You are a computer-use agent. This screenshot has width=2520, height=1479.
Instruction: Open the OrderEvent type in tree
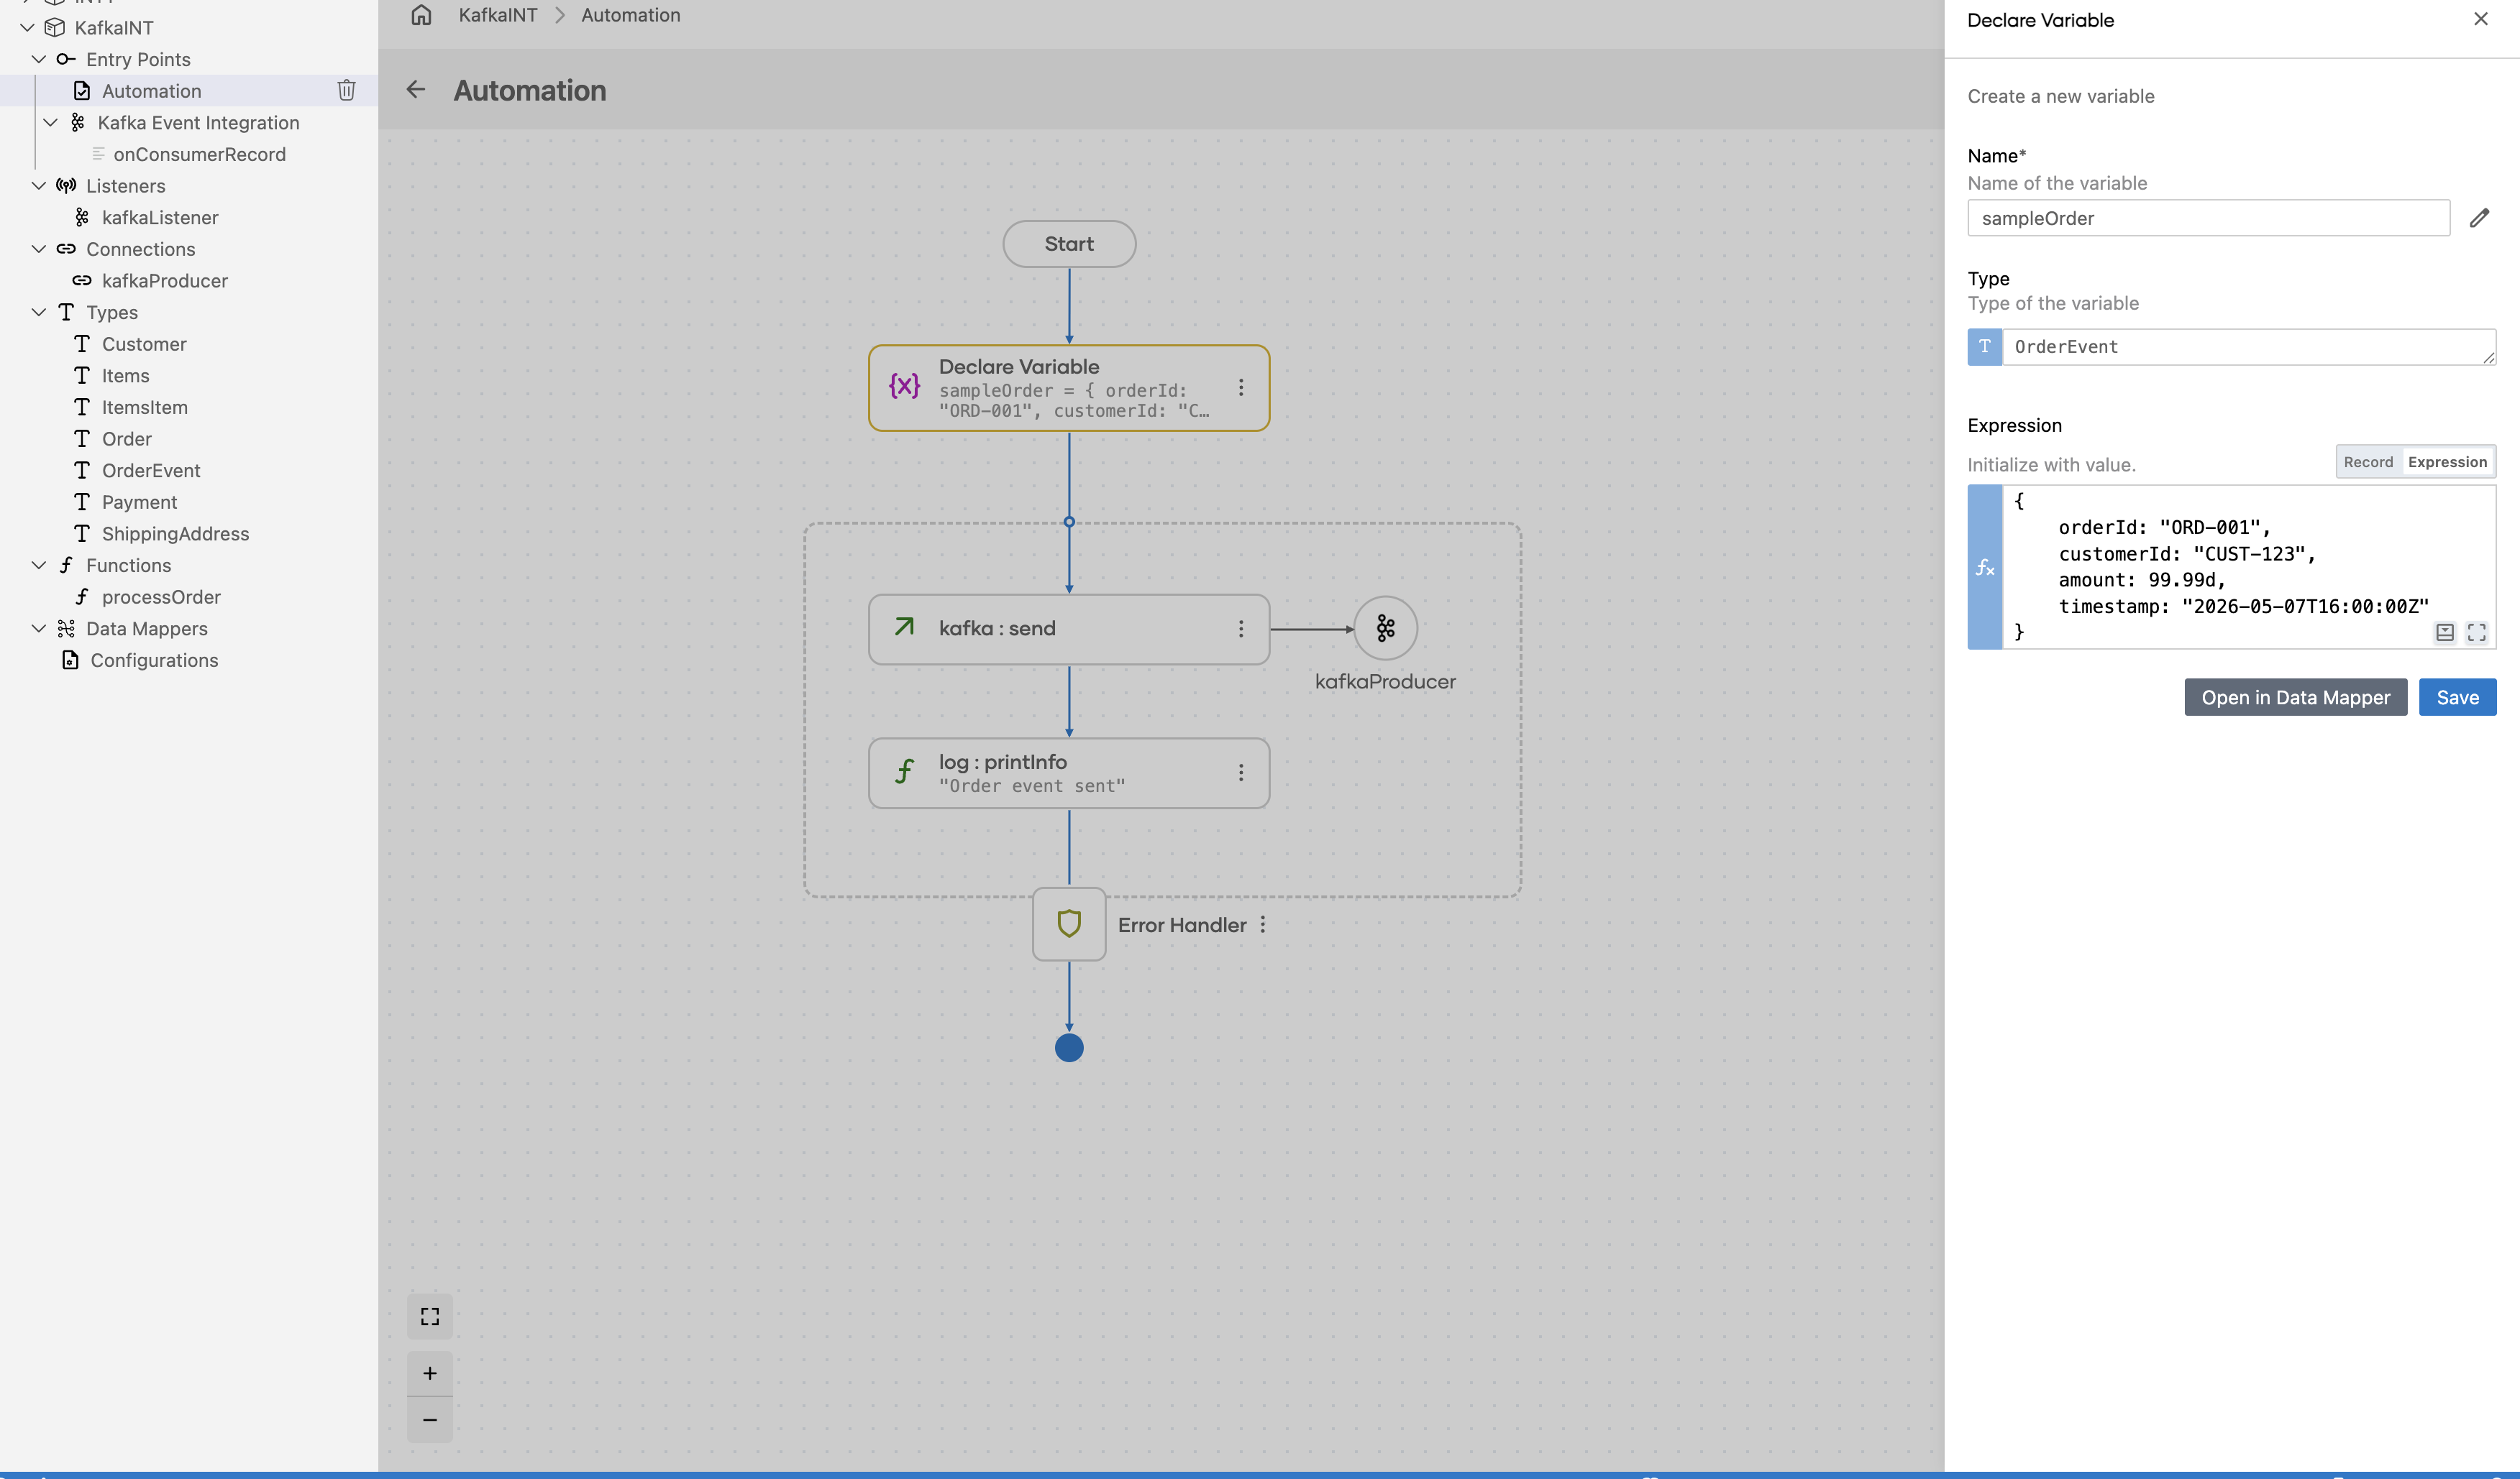coord(151,471)
